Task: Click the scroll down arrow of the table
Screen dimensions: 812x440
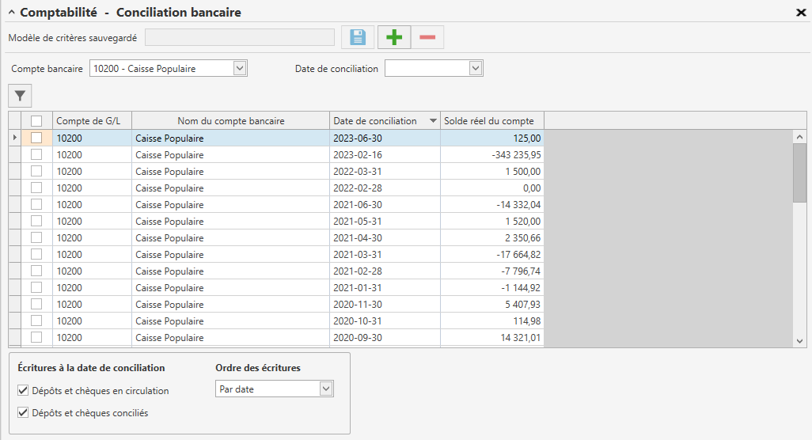Action: click(799, 340)
